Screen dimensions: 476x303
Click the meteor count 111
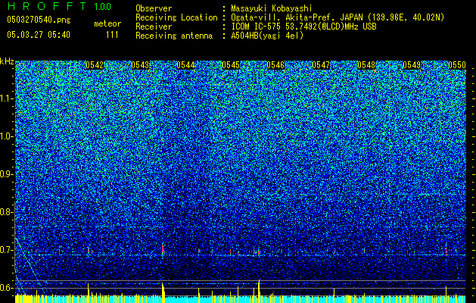112,35
